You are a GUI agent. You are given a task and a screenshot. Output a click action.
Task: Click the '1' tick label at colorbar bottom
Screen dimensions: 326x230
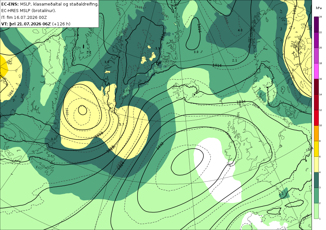[x=320, y=219]
